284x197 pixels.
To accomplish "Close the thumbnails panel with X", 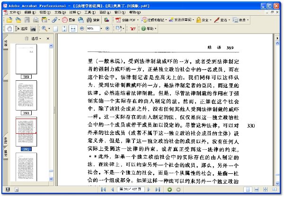I will [48, 38].
